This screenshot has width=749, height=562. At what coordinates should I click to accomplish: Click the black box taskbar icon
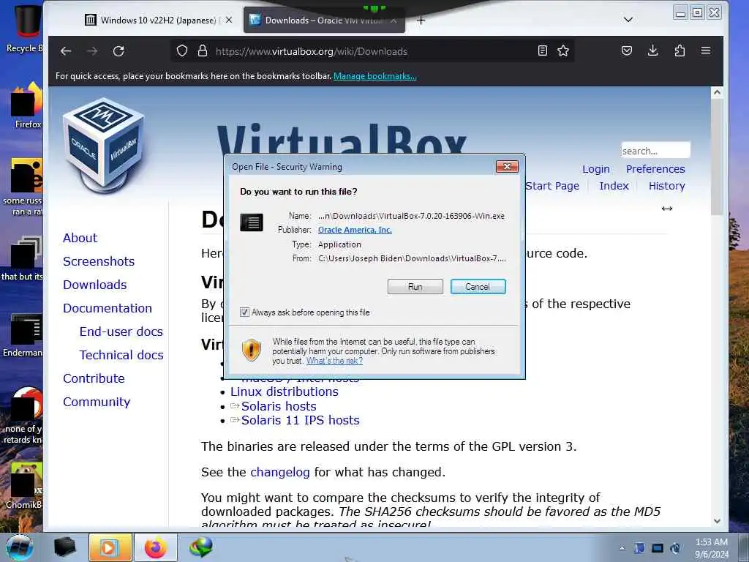coord(65,547)
